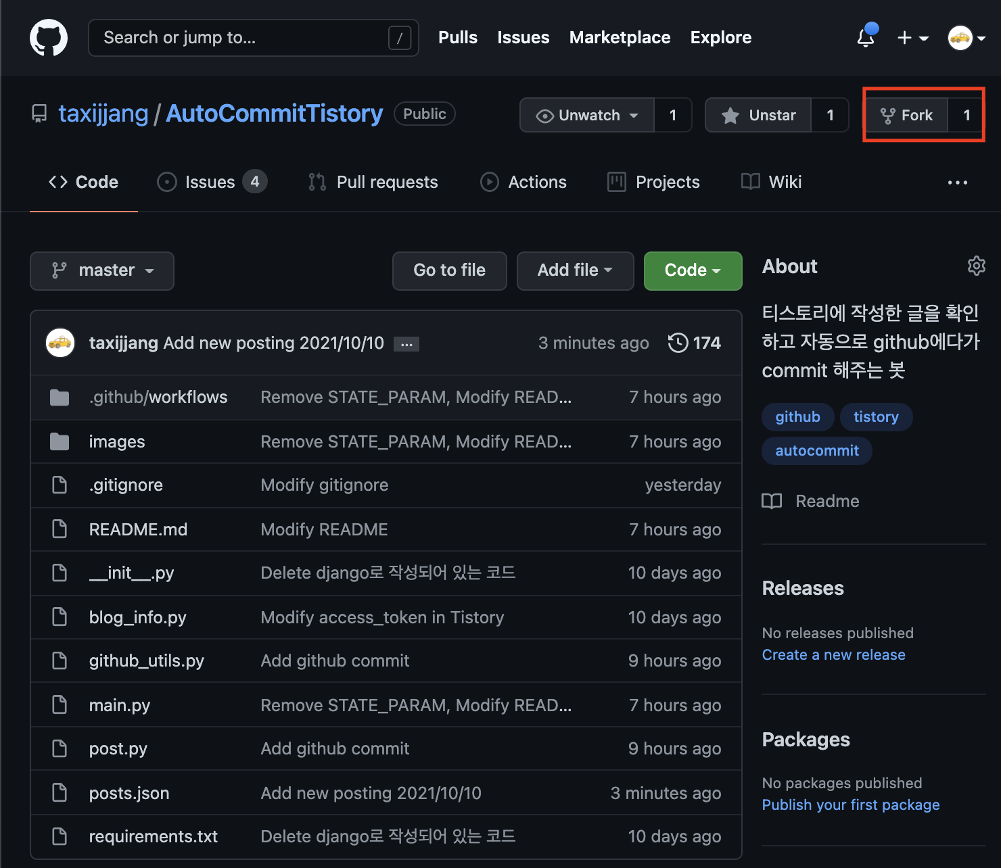The image size is (1001, 868).
Task: Select the github topic tag
Action: click(798, 417)
